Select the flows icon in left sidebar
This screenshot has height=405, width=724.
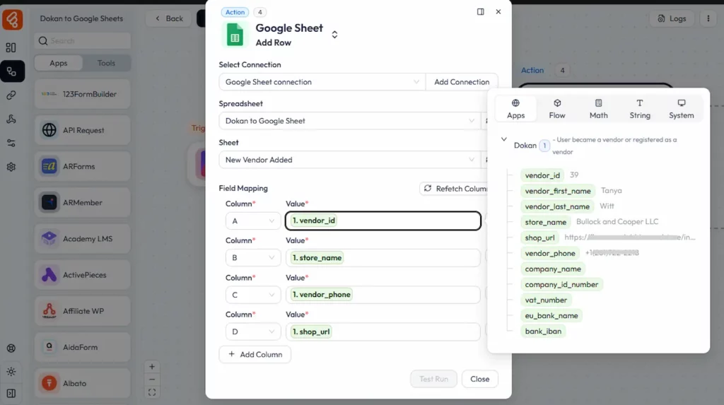point(12,71)
